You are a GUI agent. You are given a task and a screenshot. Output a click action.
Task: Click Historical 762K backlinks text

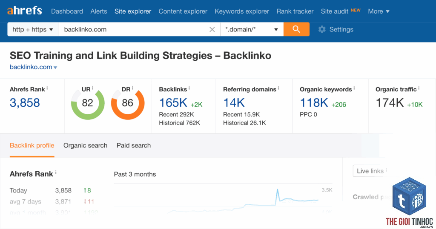(x=179, y=123)
